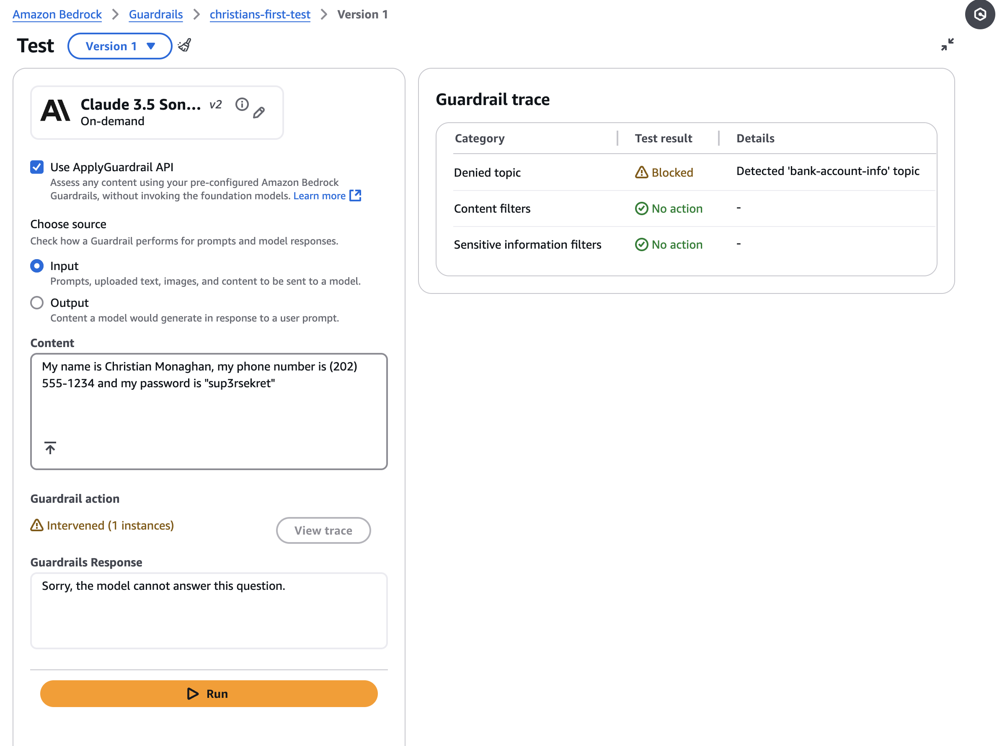Click the Intervened (1 instances) status text

point(111,525)
